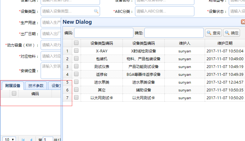Go to previous page in pager
Image resolution: width=245 pixels, height=141 pixels.
tap(31, 139)
